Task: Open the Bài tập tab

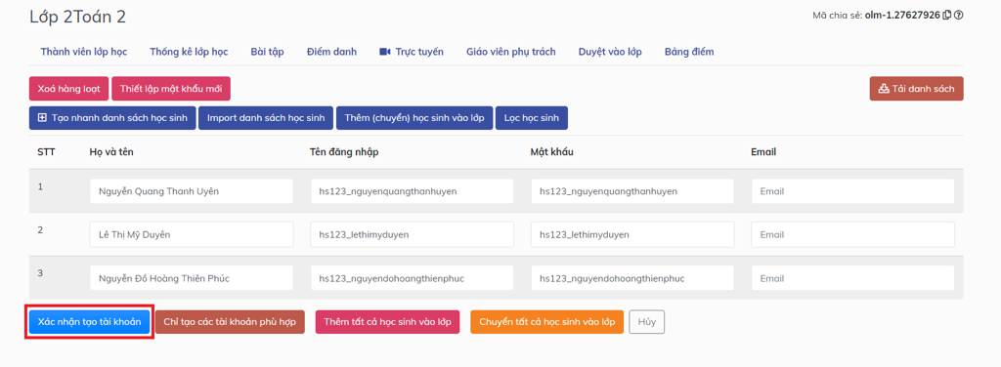Action: click(268, 52)
